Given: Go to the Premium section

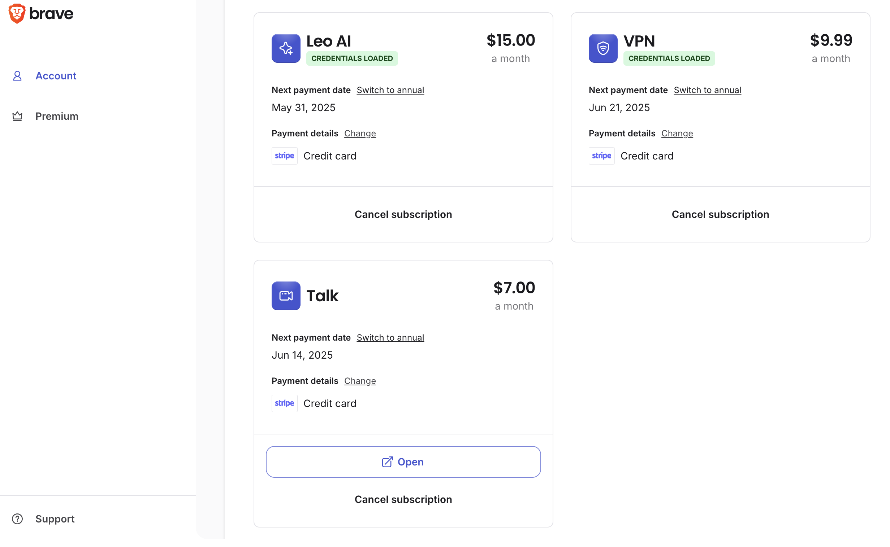Looking at the screenshot, I should tap(57, 116).
